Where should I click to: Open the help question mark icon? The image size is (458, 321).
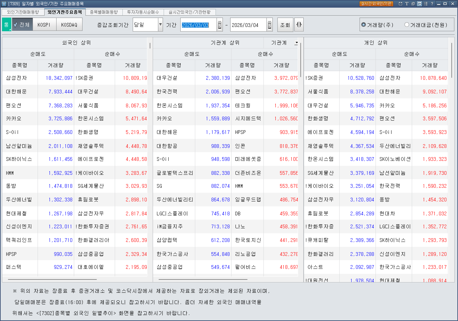tap(432, 4)
